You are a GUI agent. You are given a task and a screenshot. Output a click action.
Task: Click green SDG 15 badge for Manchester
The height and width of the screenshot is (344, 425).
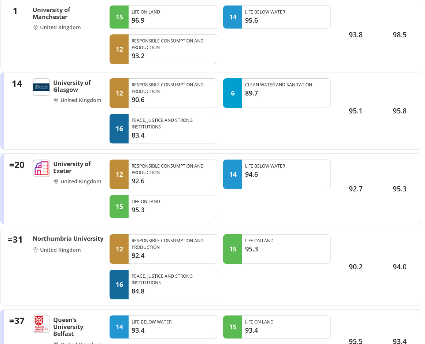119,17
